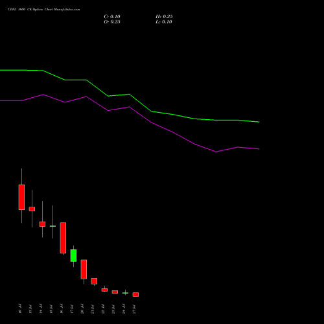The height and width of the screenshot is (324, 324).
Task: Click the '15 Jul' date axis label
Action: tap(51, 308)
